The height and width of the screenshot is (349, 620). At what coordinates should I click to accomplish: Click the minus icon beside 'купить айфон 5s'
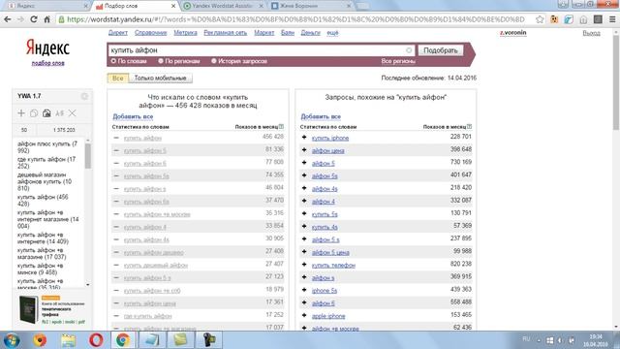116,175
